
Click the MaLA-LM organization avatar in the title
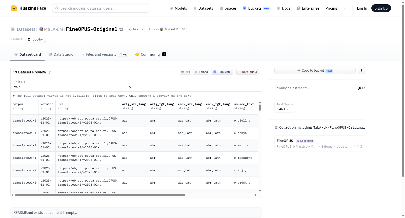[41, 29]
